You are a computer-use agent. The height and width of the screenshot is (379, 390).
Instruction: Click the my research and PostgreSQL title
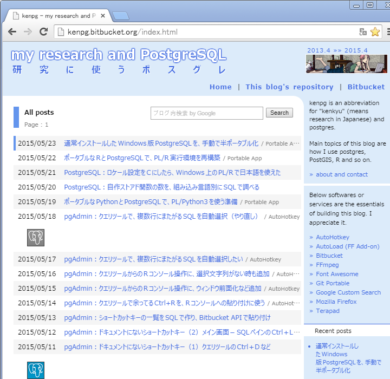[119, 55]
